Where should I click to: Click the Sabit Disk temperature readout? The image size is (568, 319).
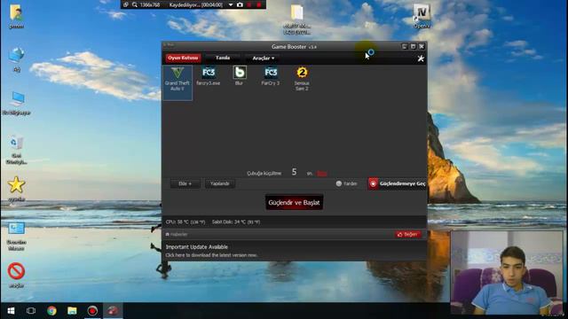tap(236, 222)
